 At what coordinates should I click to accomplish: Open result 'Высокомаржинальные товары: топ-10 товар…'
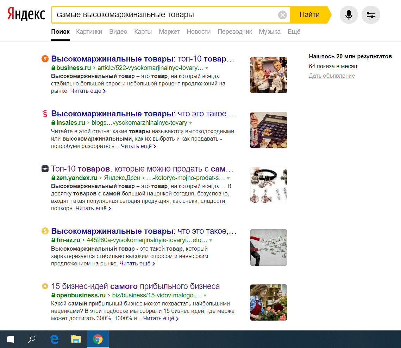(143, 59)
